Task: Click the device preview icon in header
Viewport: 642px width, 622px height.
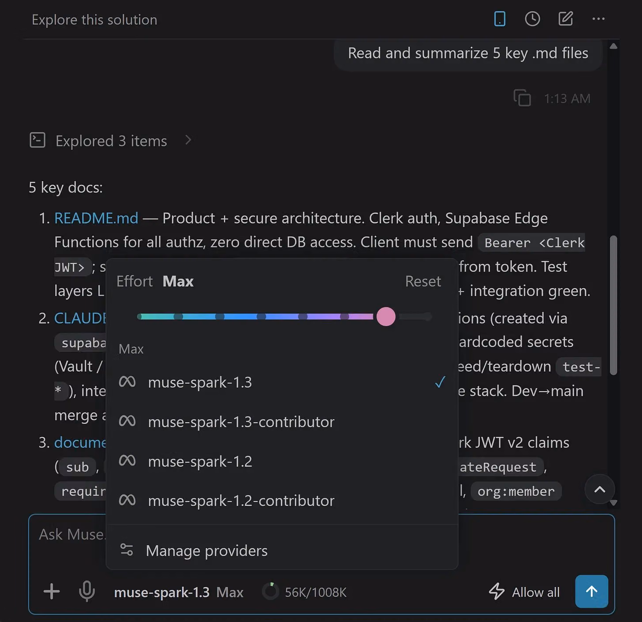Action: (500, 19)
